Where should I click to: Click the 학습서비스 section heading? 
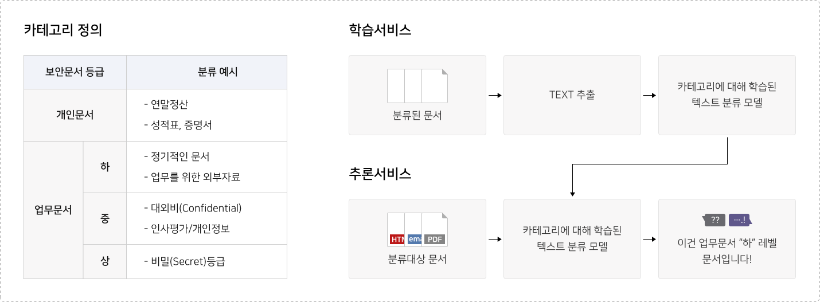(x=380, y=30)
